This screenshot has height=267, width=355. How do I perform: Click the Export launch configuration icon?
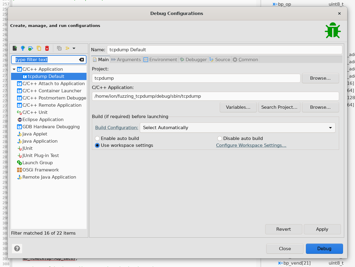coord(31,48)
